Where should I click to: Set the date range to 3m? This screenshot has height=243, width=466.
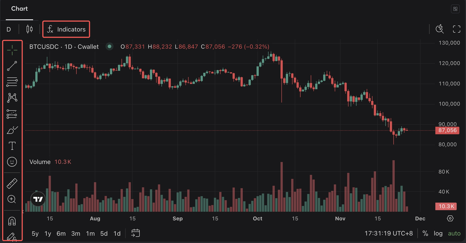pos(76,234)
